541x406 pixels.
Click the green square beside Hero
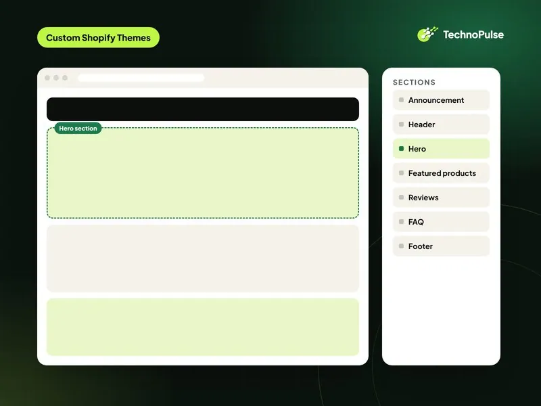tap(401, 148)
